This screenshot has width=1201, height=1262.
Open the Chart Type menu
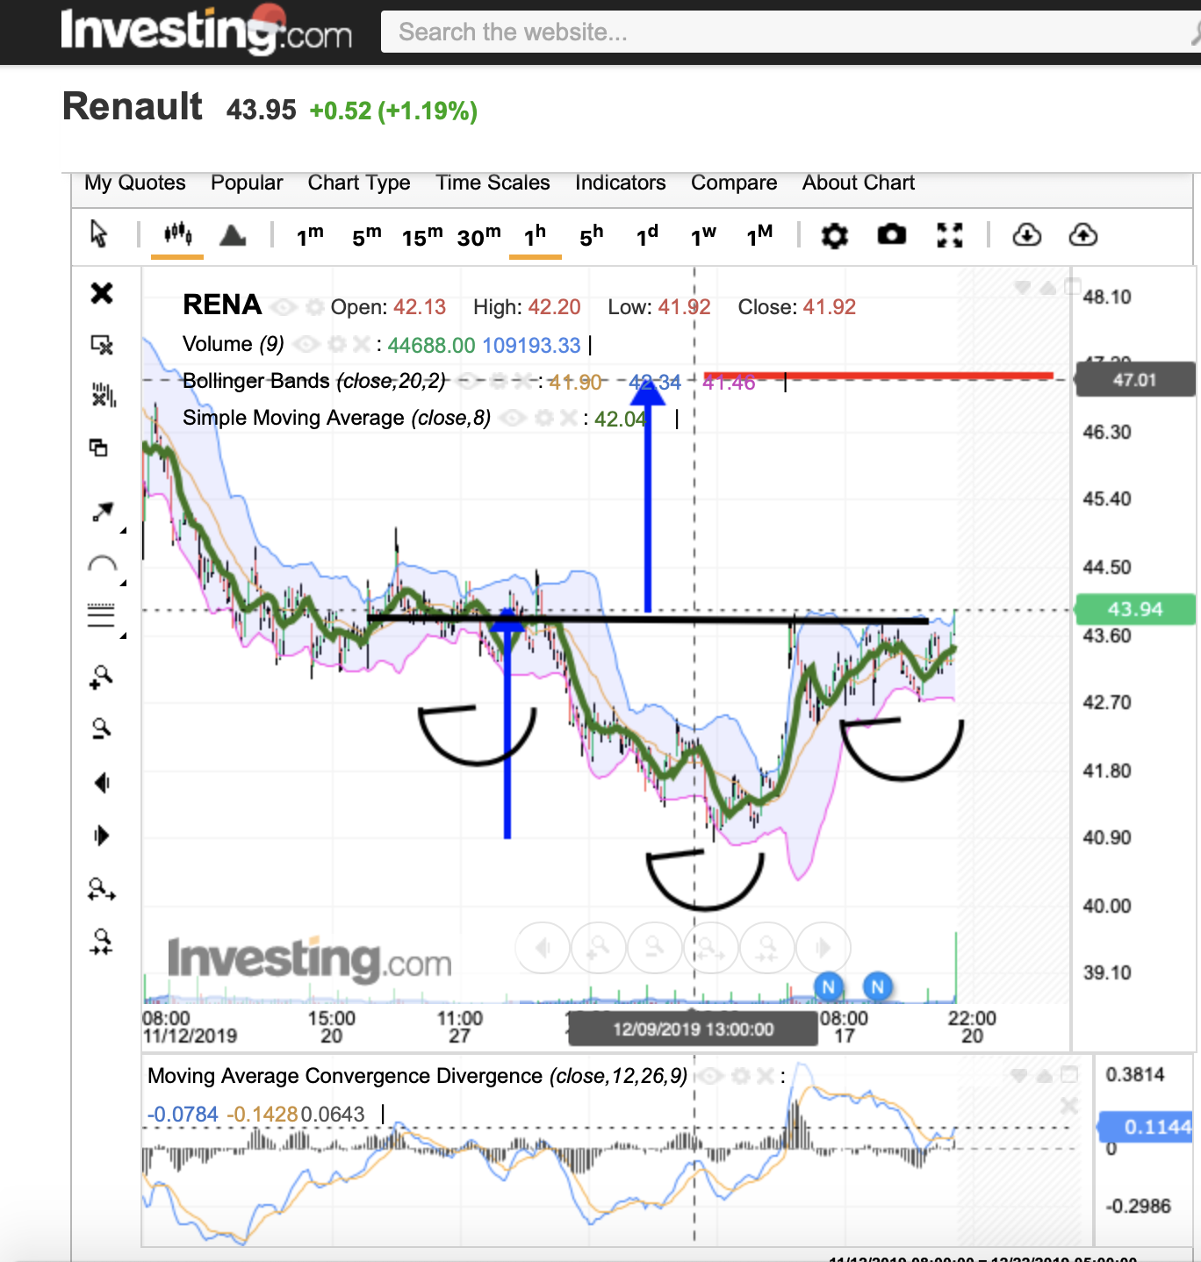(x=359, y=183)
